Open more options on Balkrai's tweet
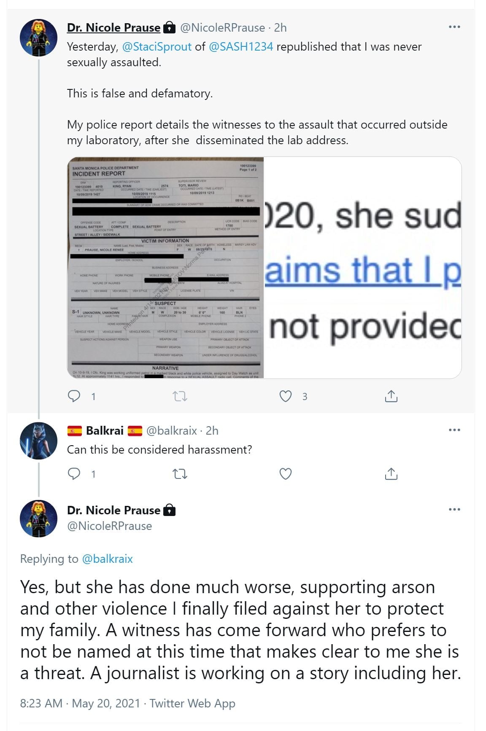The width and height of the screenshot is (486, 731). pyautogui.click(x=454, y=430)
